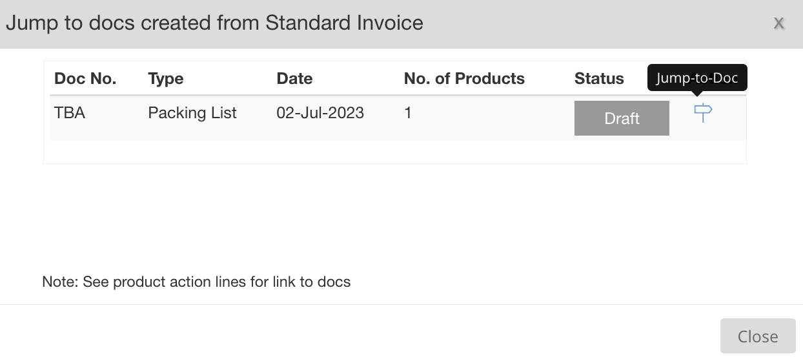Click the blank footer area beside Close
Screen dimensions: 803x363
point(360,336)
